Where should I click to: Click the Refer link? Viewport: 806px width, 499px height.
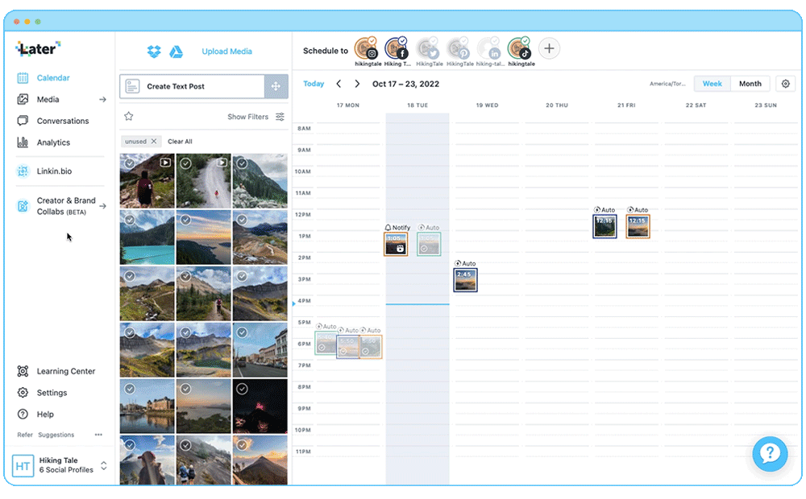coord(25,435)
